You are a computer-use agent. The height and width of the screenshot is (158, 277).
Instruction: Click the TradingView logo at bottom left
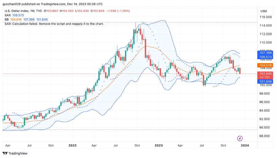(15, 153)
